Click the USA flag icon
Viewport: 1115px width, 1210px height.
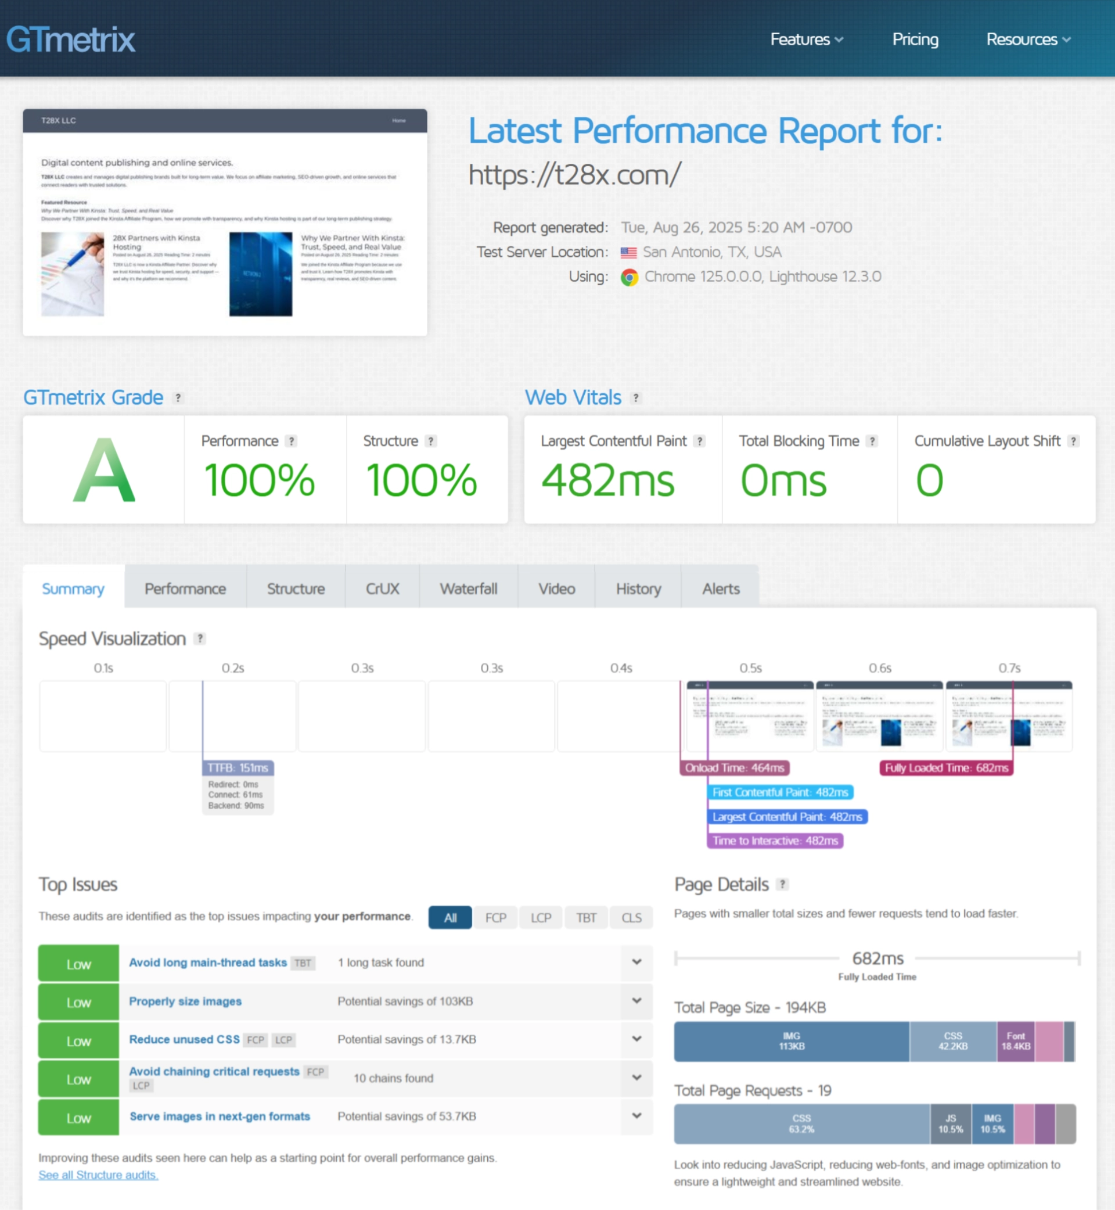point(629,252)
